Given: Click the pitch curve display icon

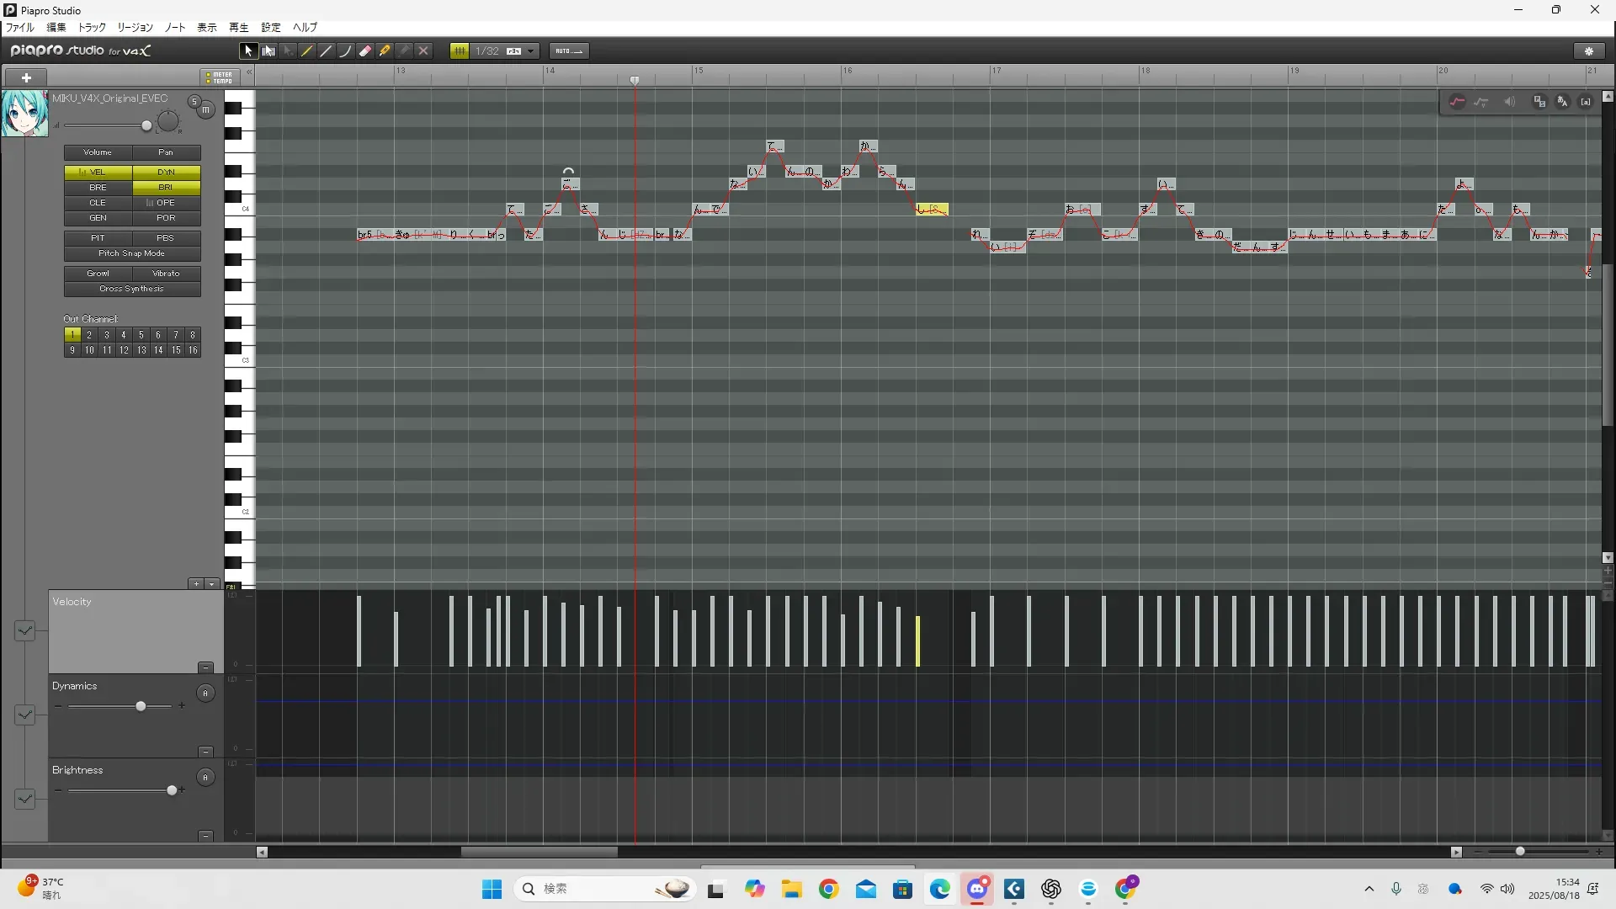Looking at the screenshot, I should 1457,102.
